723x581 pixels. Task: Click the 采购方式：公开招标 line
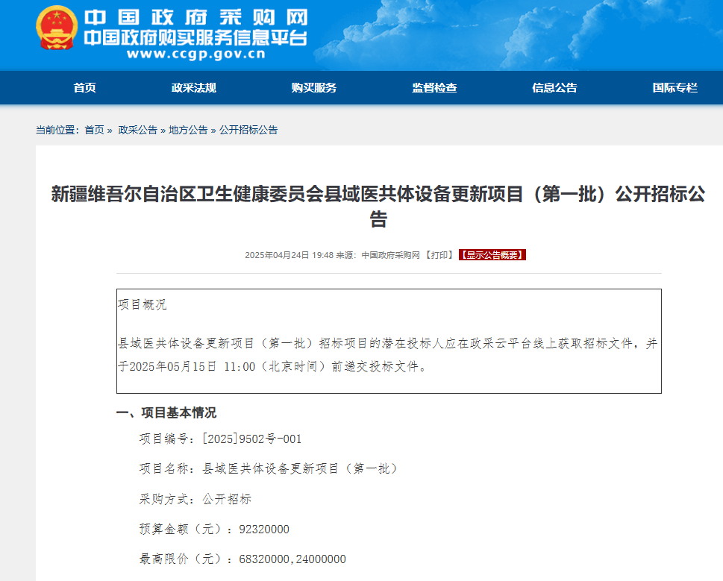pos(195,499)
